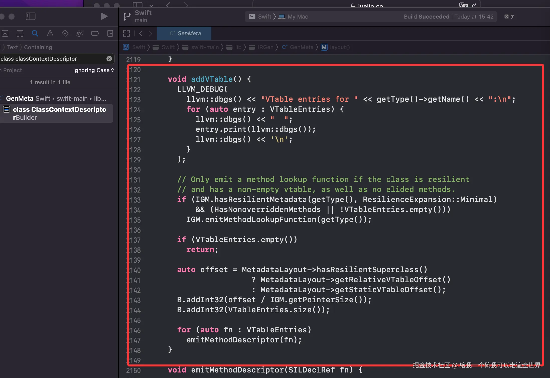The image size is (550, 378).
Task: Open the Containing search option menu
Action: [38, 47]
